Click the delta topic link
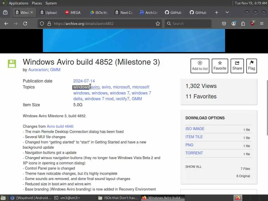Image resolution: width=268 pixels, height=201 pixels. point(78,99)
